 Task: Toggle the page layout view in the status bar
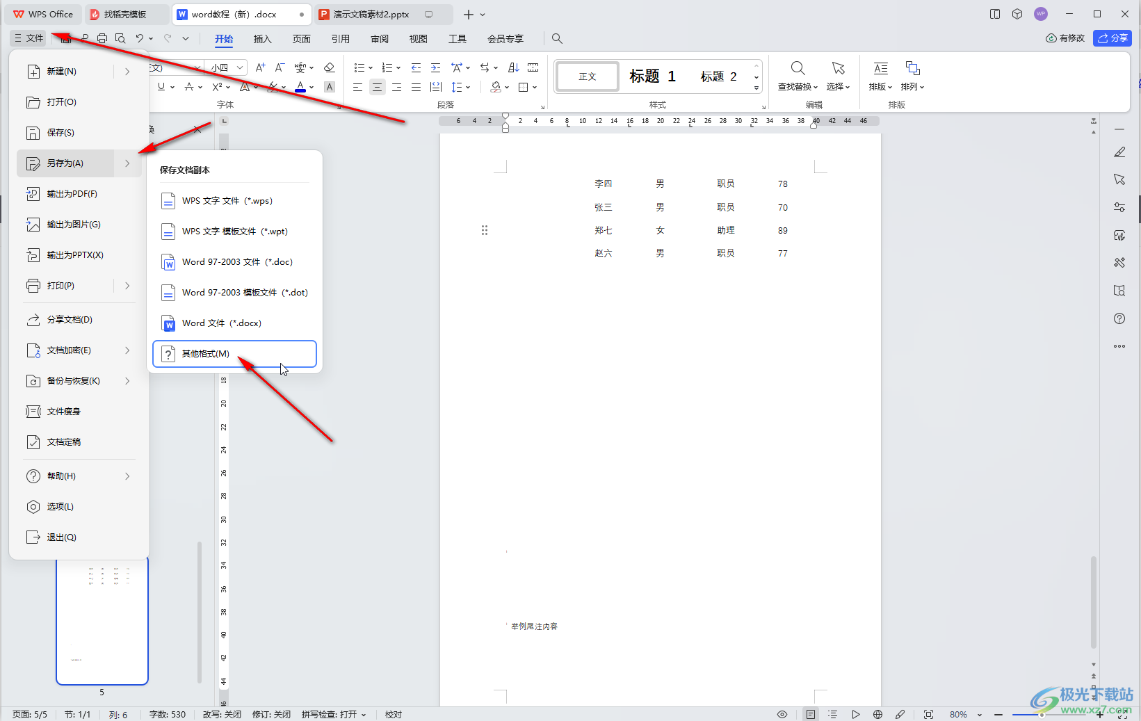[810, 714]
